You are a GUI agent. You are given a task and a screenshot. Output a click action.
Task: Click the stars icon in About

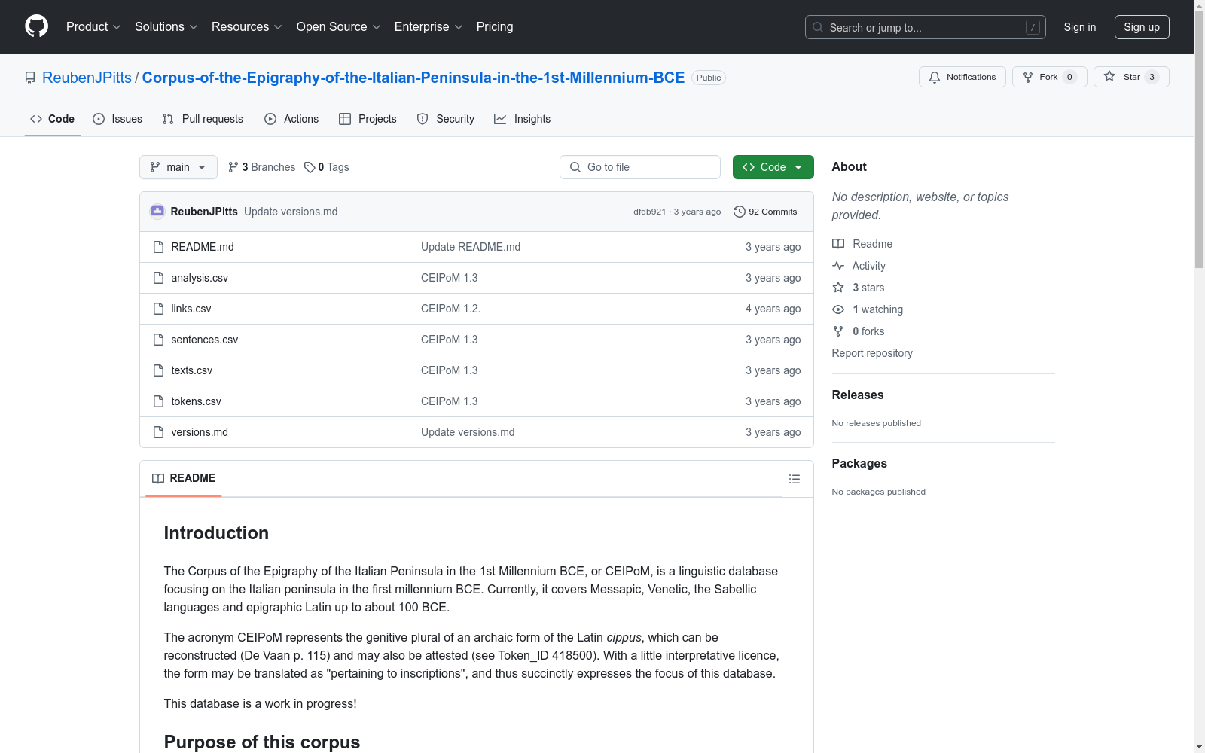[x=838, y=288]
